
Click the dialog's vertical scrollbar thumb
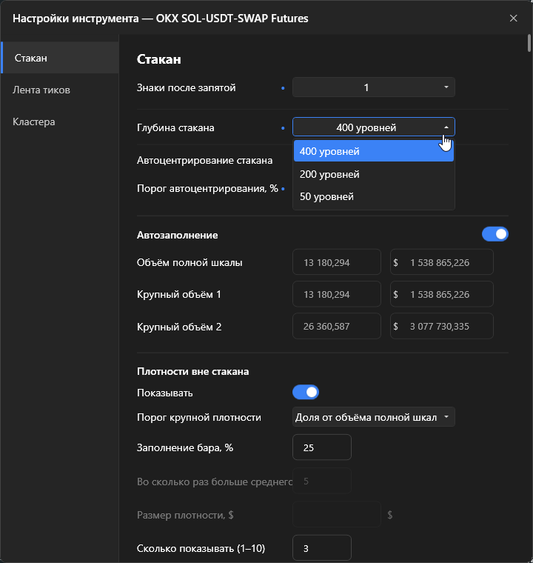click(x=529, y=44)
